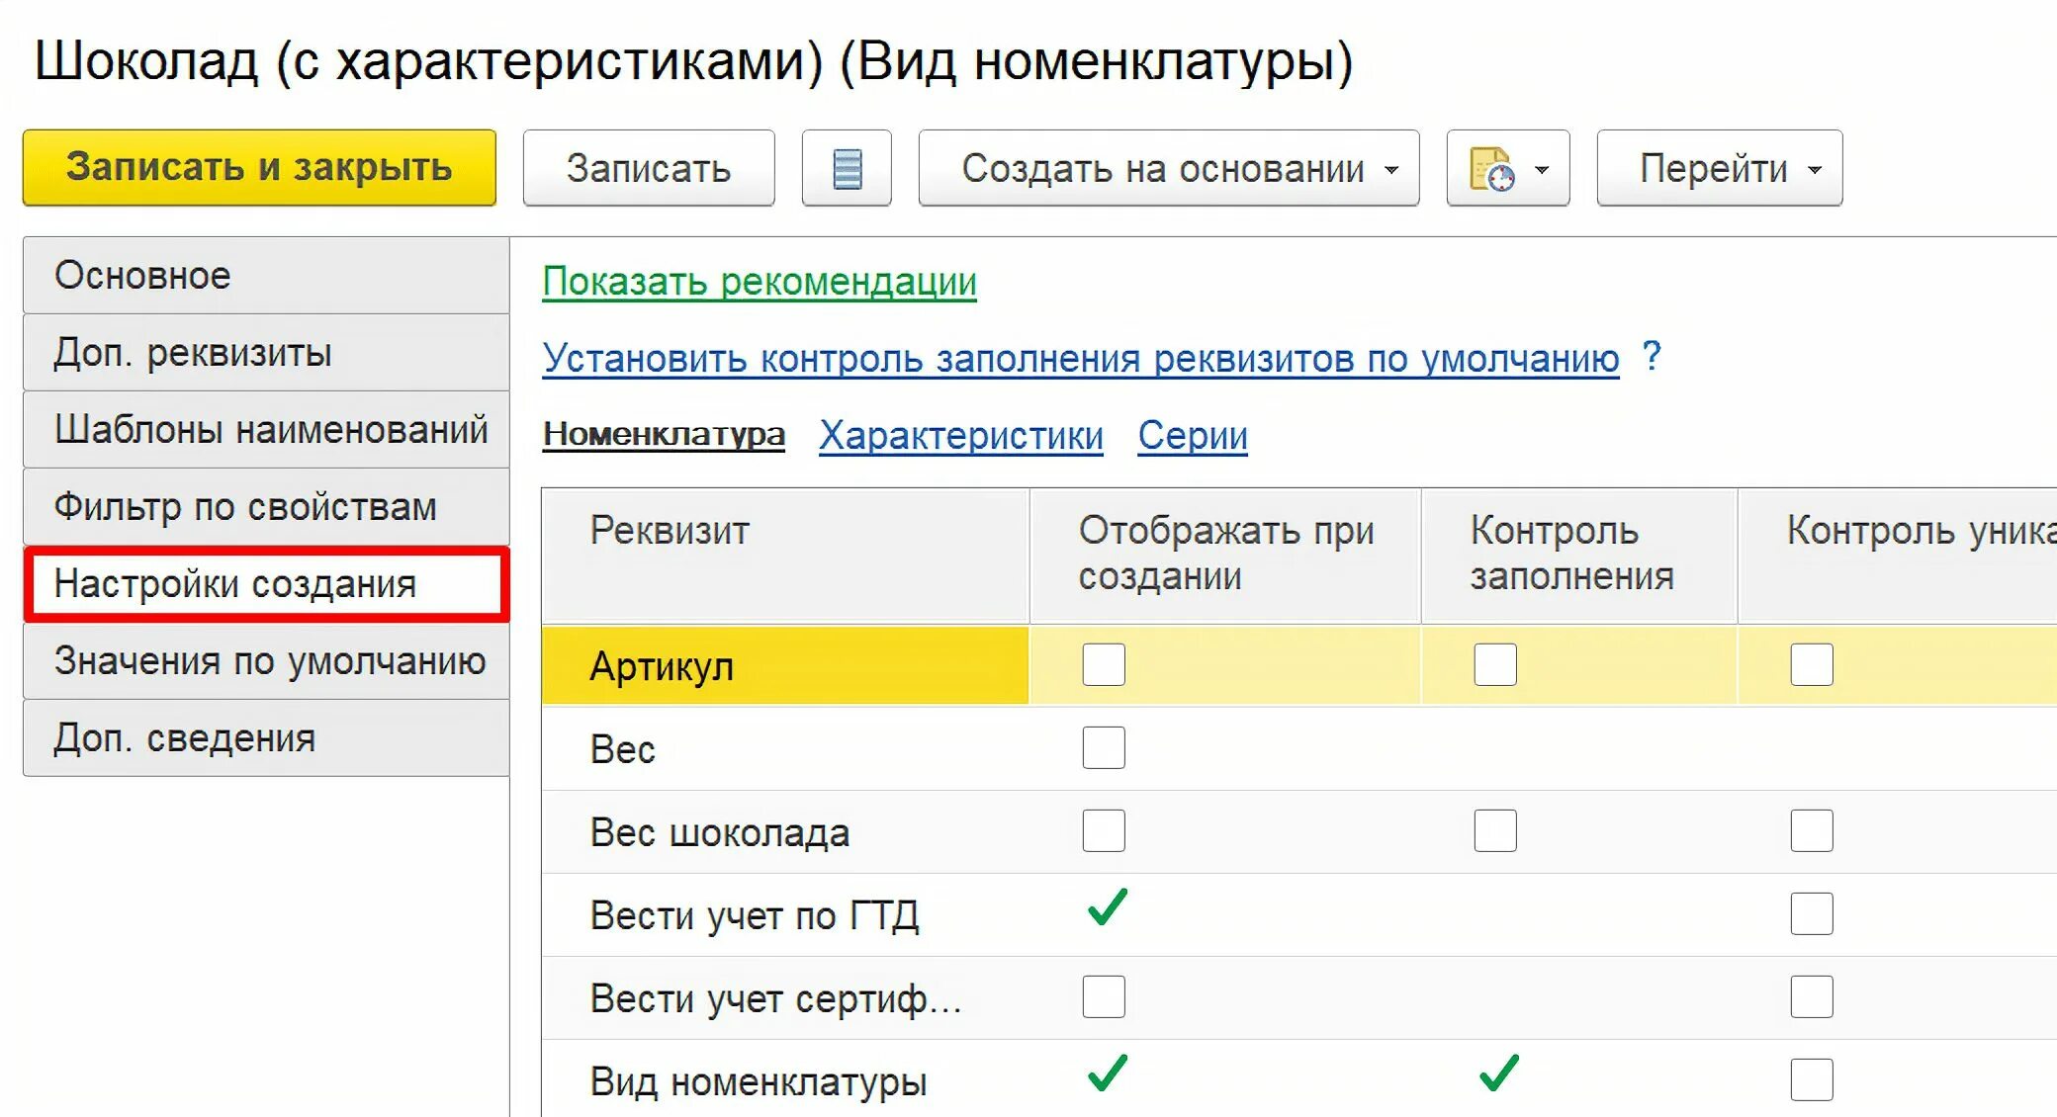This screenshot has height=1117, width=2057.
Task: Click 'Установить контроль заполнения реквизитов по умолчанию' link
Action: tap(1080, 359)
